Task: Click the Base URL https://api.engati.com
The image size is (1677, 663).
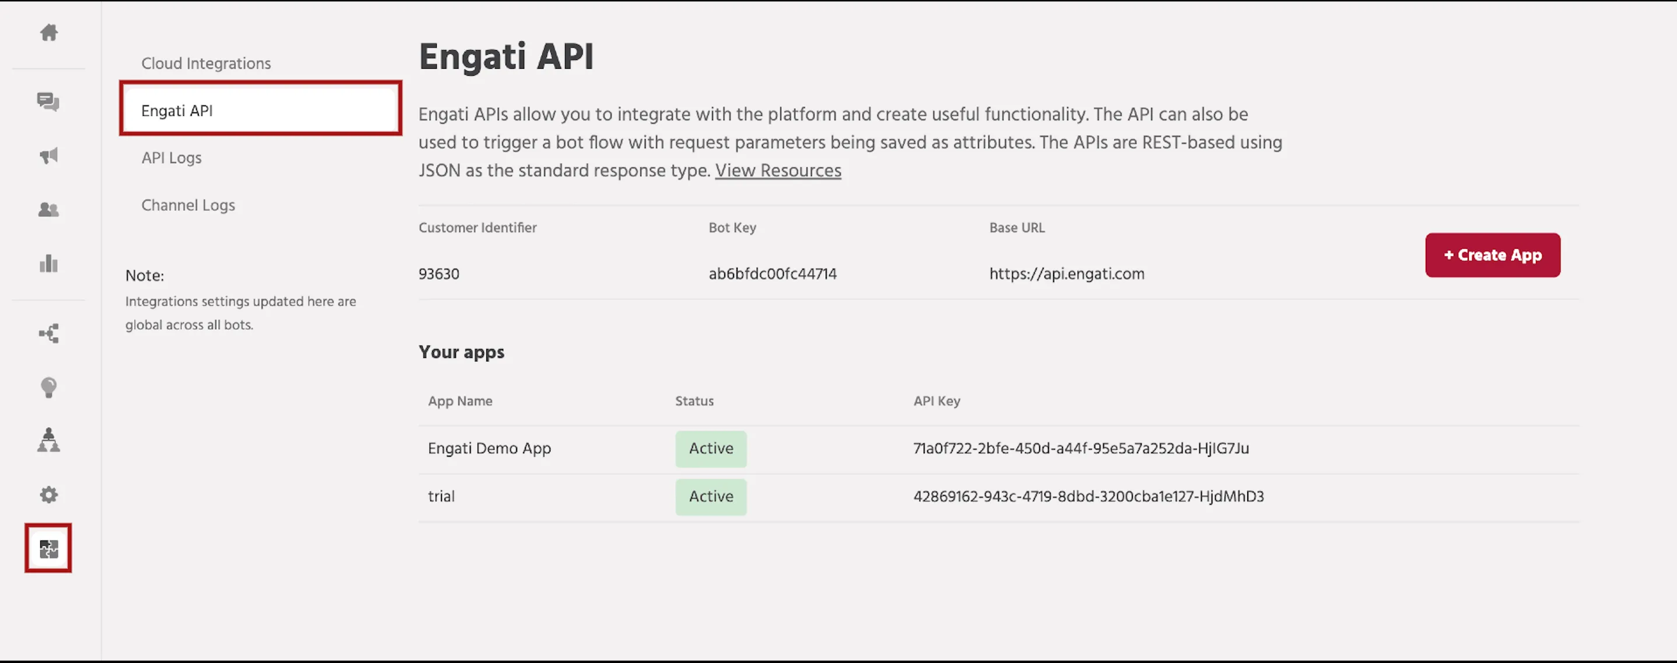Action: [1066, 274]
